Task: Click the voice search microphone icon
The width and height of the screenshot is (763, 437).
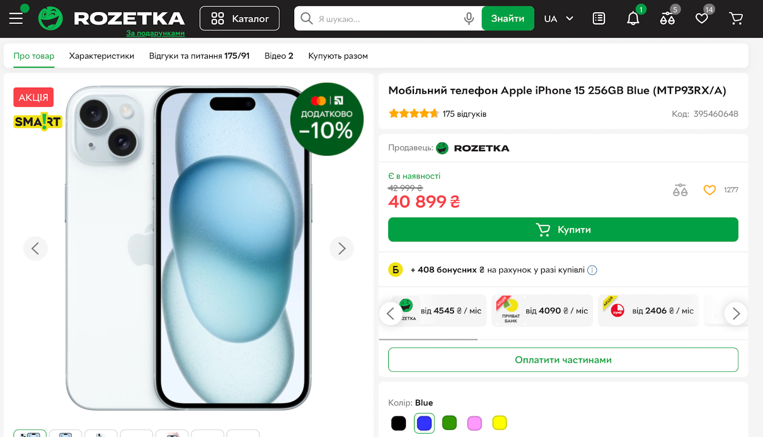Action: (x=469, y=19)
